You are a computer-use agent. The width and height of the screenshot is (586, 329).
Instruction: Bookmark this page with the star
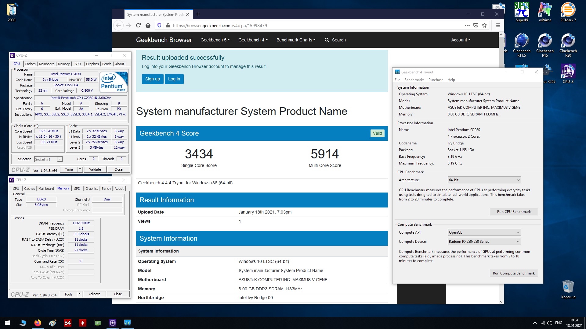pyautogui.click(x=484, y=25)
